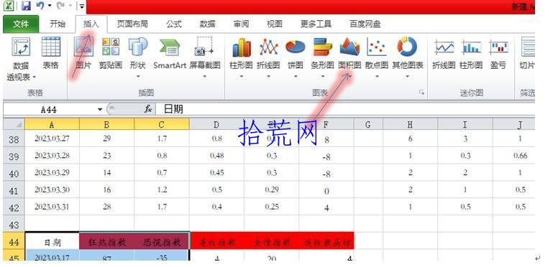553x267 pixels.
Task: Insert a 数据透视表 (PivotTable)
Action: [x=21, y=58]
